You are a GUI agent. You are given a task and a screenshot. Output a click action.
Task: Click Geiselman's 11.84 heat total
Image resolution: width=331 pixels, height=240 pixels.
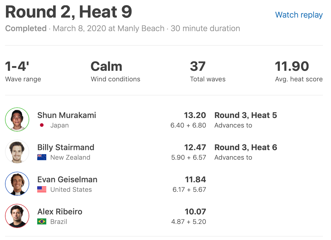[x=195, y=179]
